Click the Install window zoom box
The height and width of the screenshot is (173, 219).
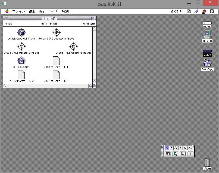[x=93, y=19]
